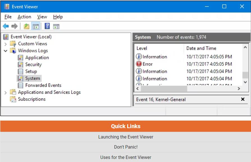Select the Error event row text
251x162 pixels.
pos(147,64)
